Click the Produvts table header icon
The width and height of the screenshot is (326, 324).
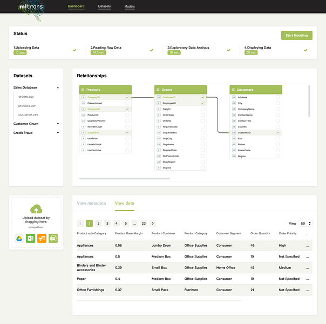(x=83, y=90)
